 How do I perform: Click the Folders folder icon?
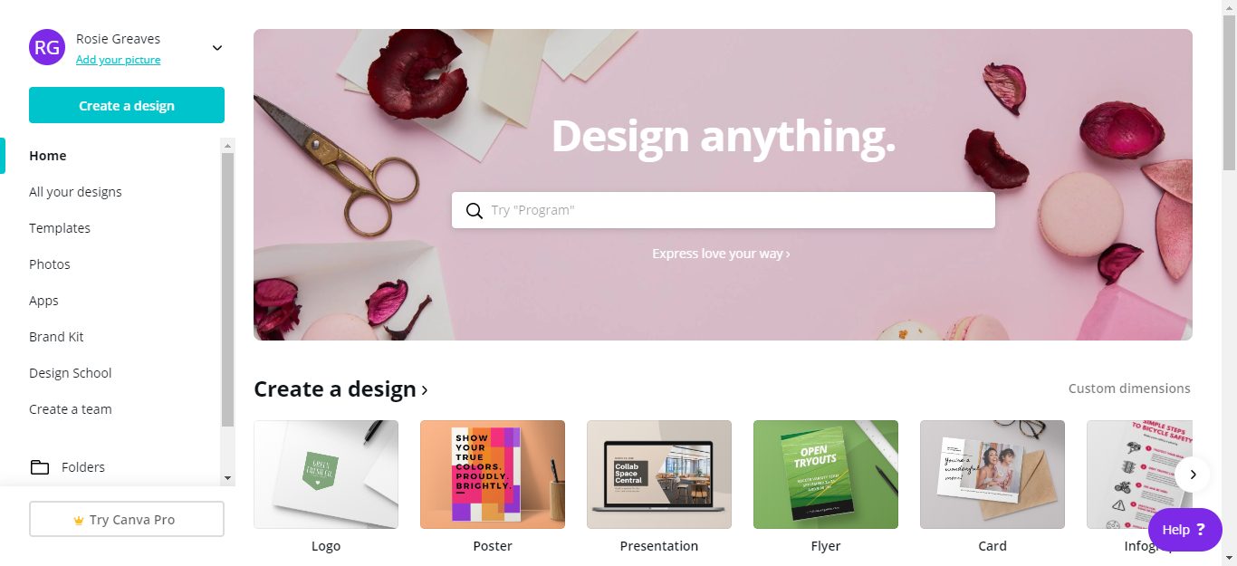[40, 467]
